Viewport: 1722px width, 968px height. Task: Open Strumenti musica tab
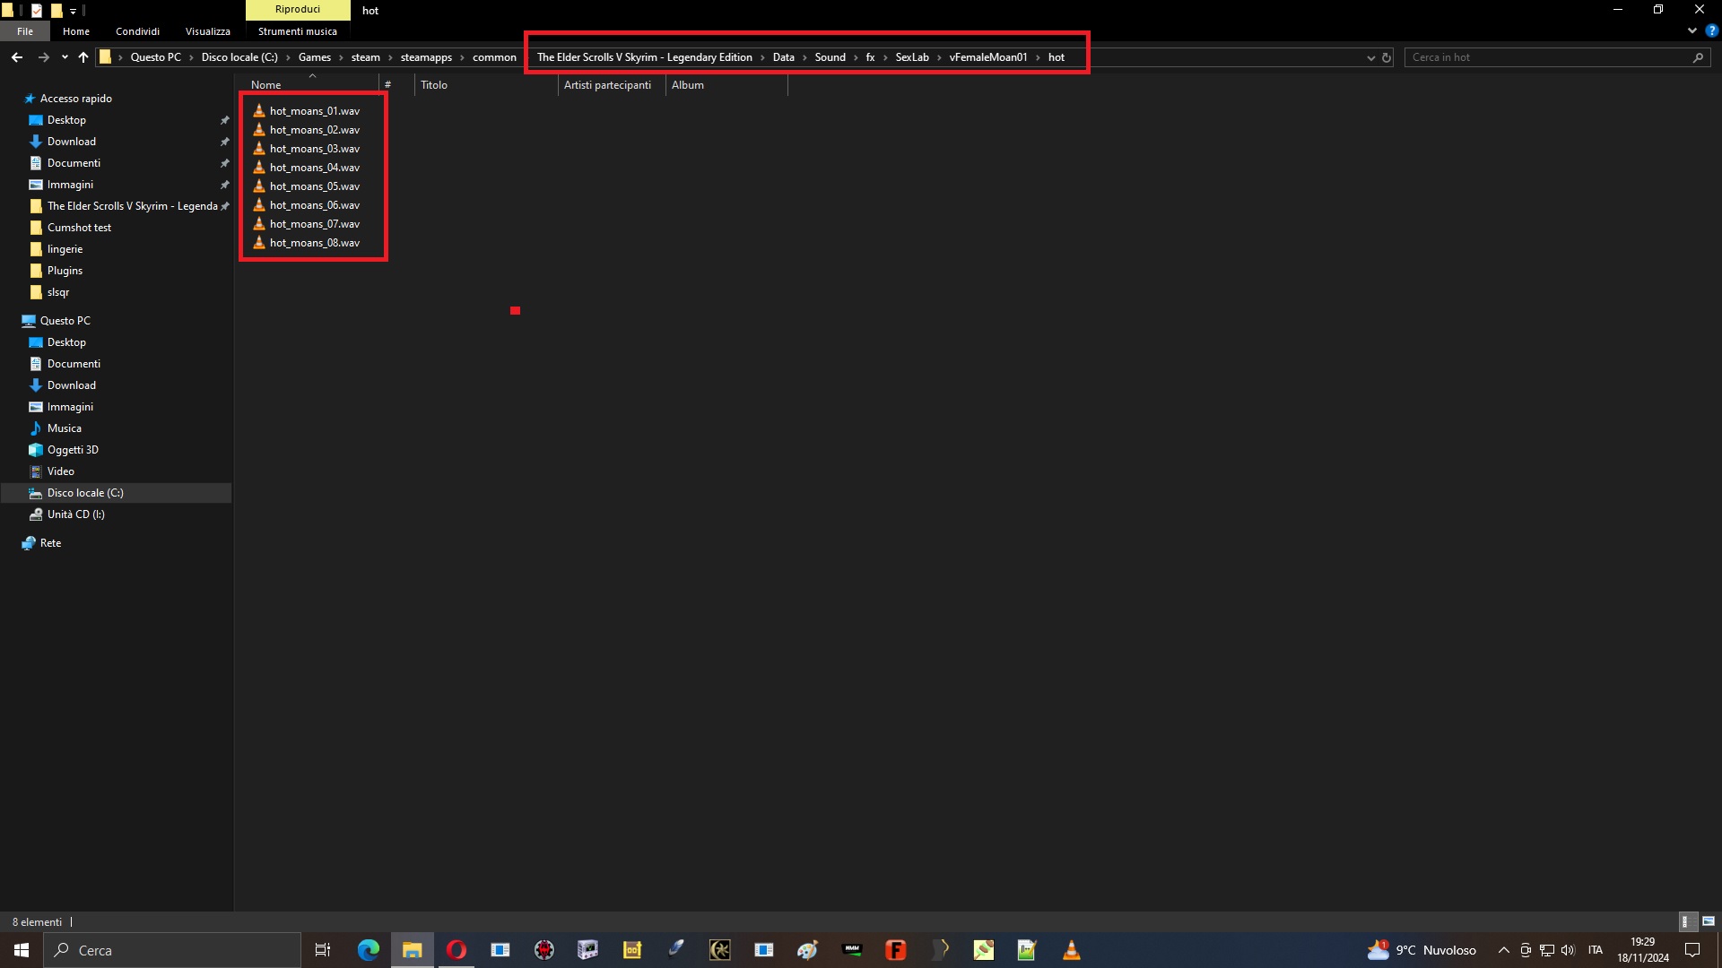[298, 31]
